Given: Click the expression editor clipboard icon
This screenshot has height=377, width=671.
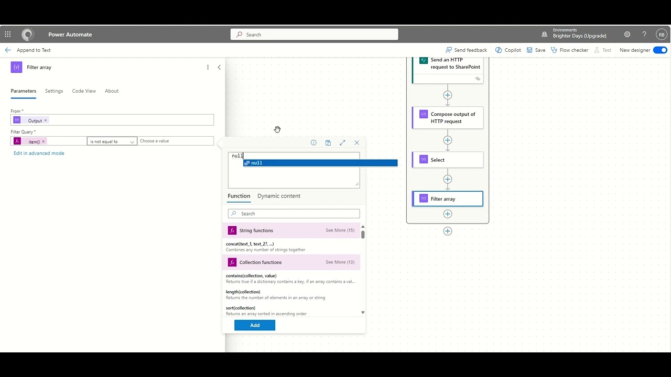Looking at the screenshot, I should pyautogui.click(x=328, y=142).
